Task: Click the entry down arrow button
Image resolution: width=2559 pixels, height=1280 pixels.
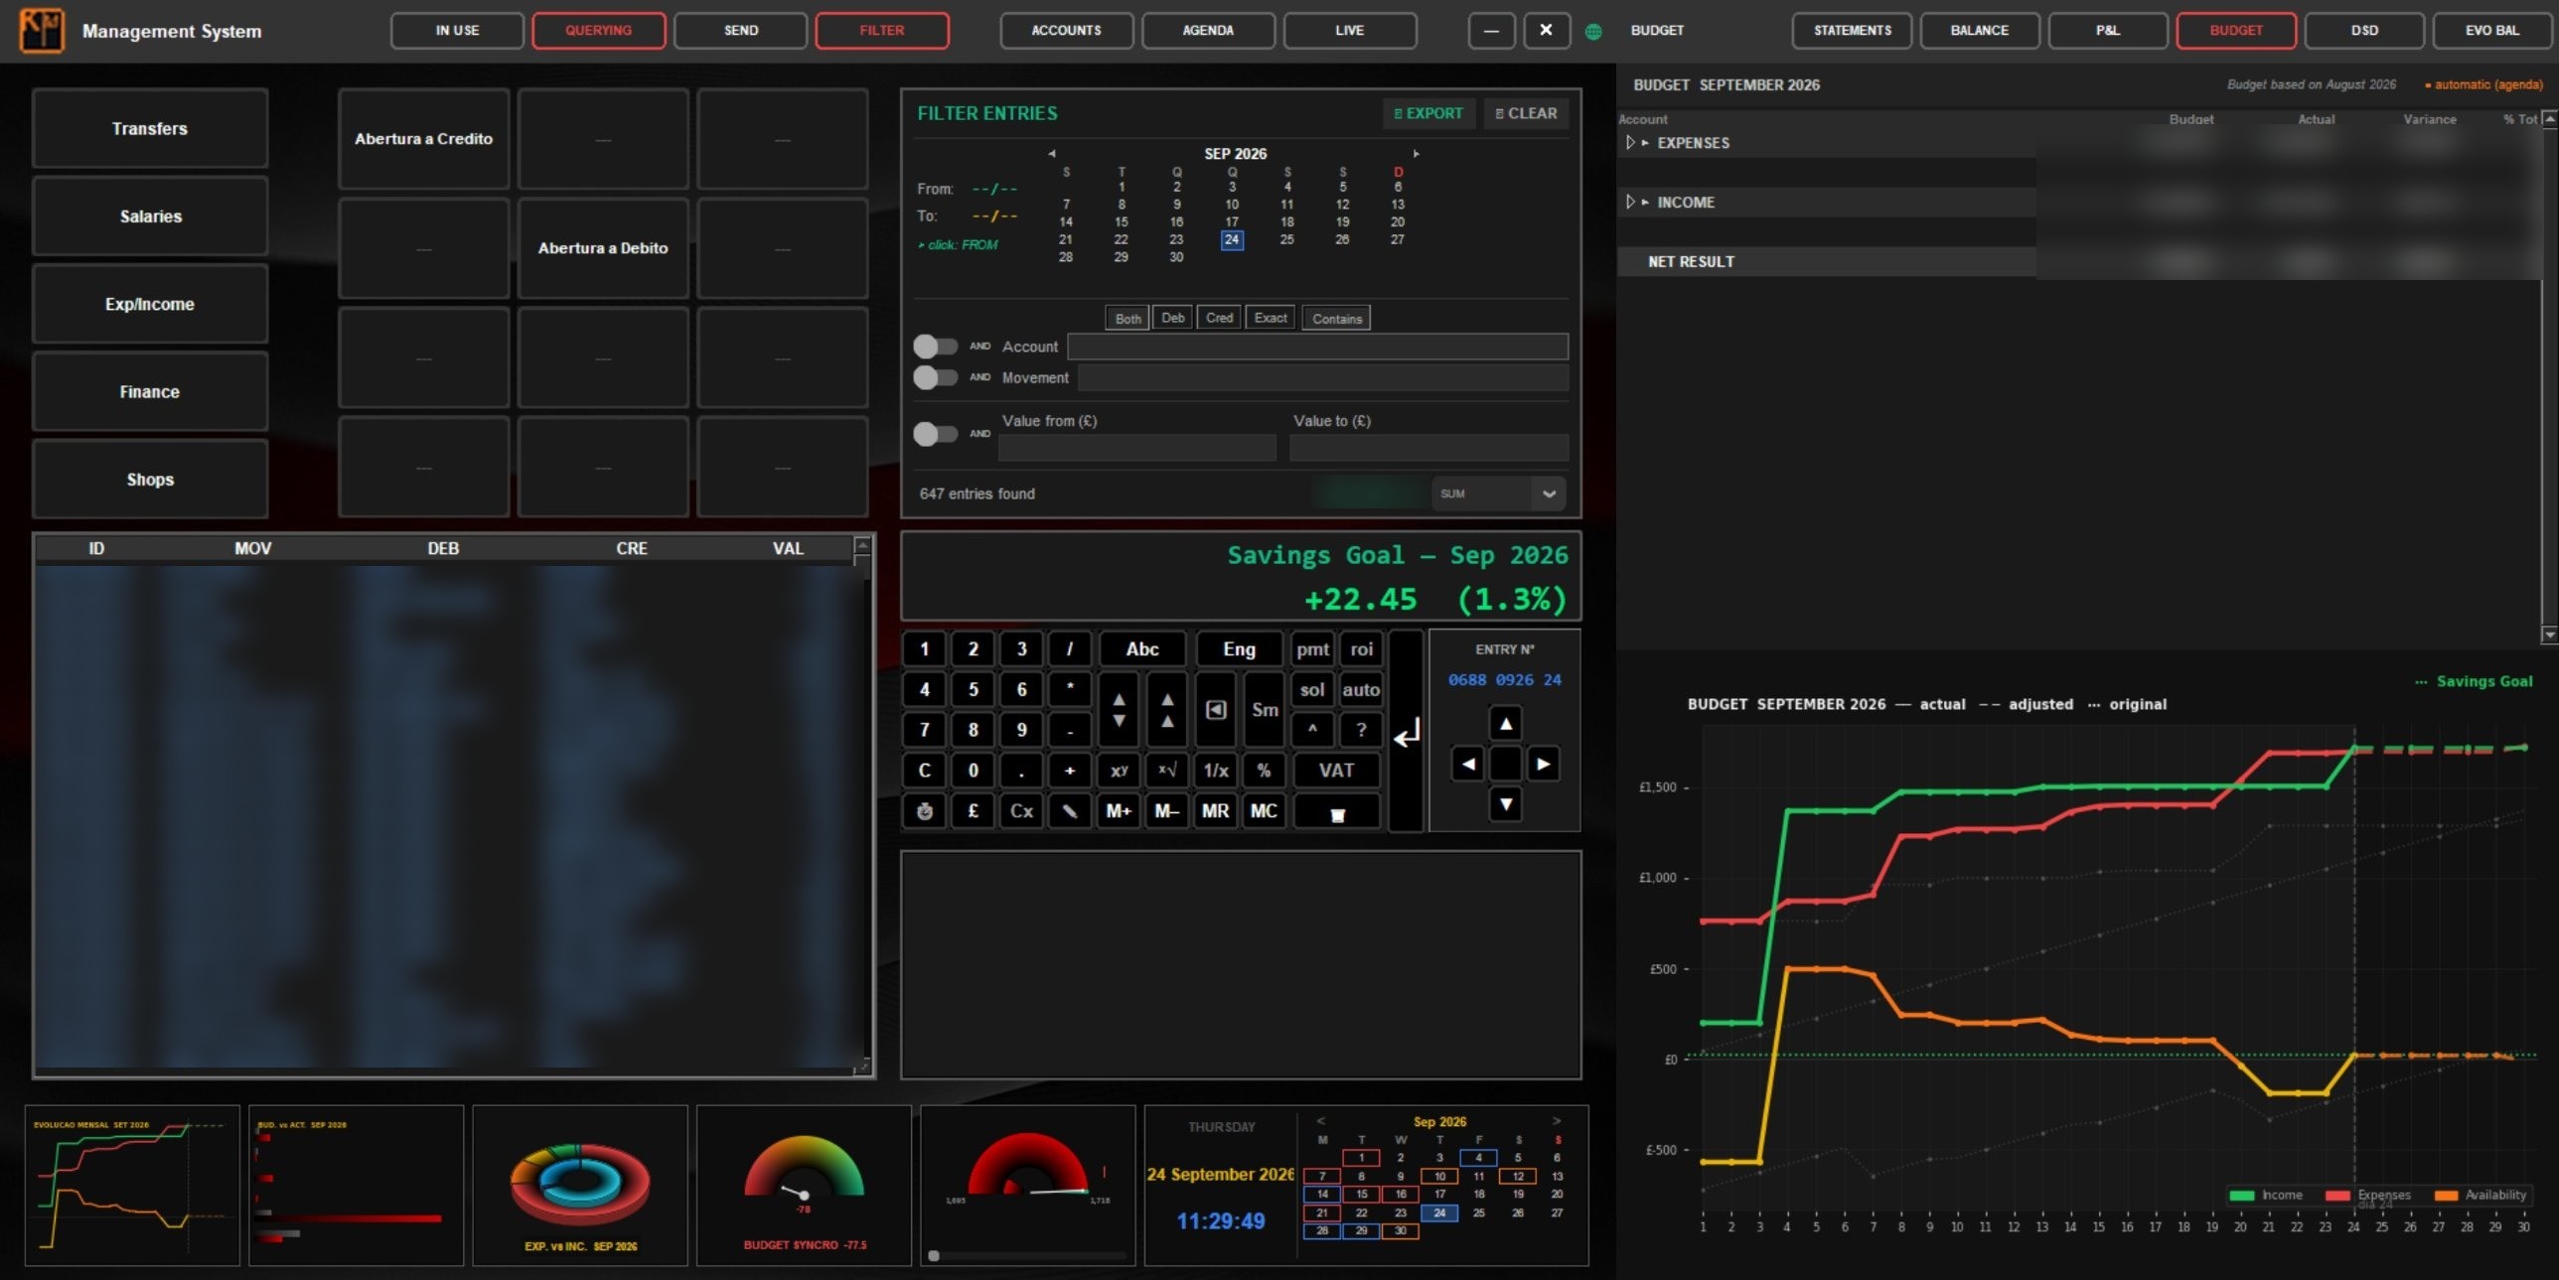Action: [1506, 803]
